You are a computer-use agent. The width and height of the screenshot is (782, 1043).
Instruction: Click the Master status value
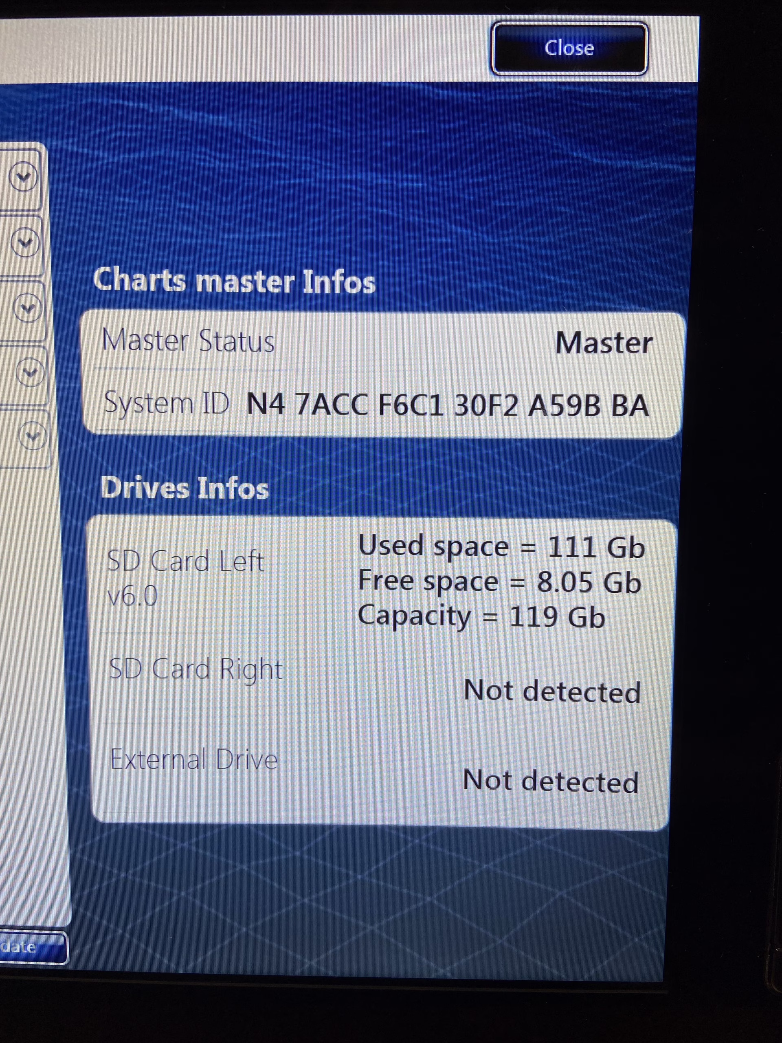tap(604, 342)
